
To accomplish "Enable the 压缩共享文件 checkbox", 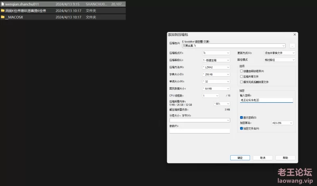I will [241, 76].
